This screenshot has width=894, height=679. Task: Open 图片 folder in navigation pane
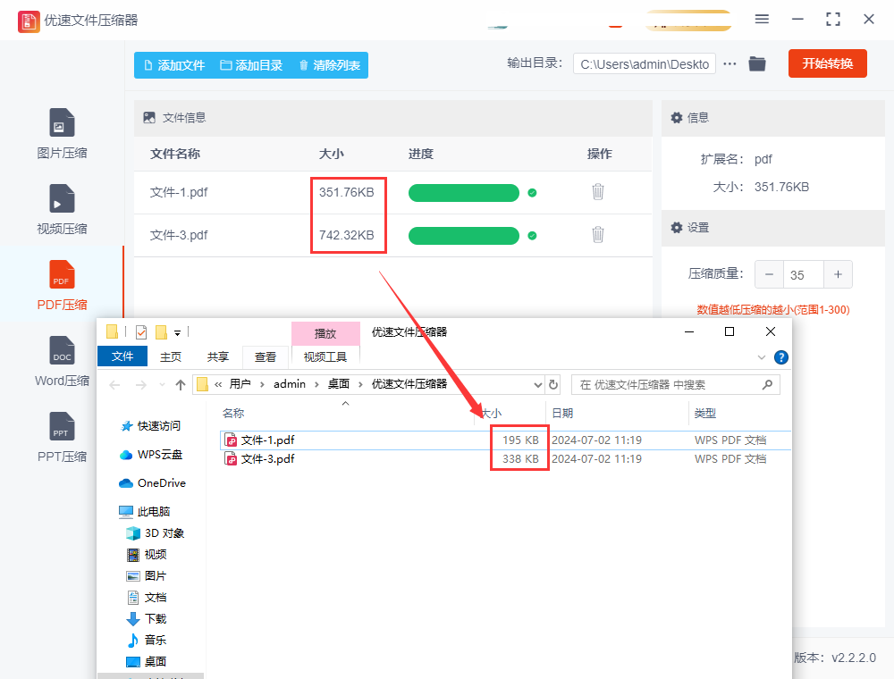(148, 576)
